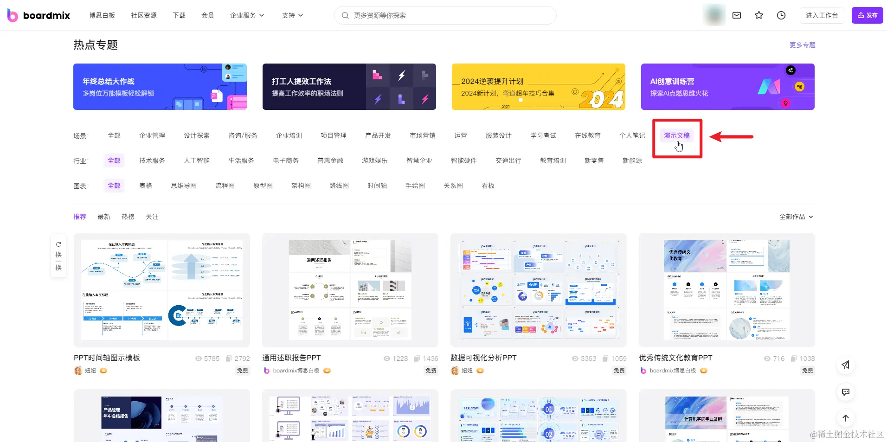Click the boardmix logo
The height and width of the screenshot is (442, 887).
click(x=38, y=15)
